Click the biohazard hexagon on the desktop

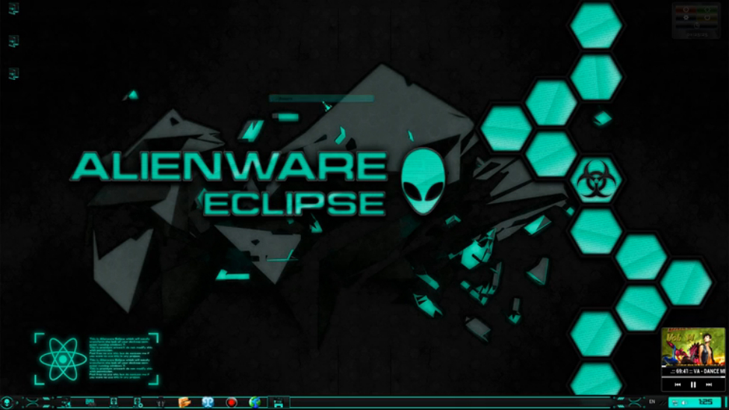tap(595, 179)
